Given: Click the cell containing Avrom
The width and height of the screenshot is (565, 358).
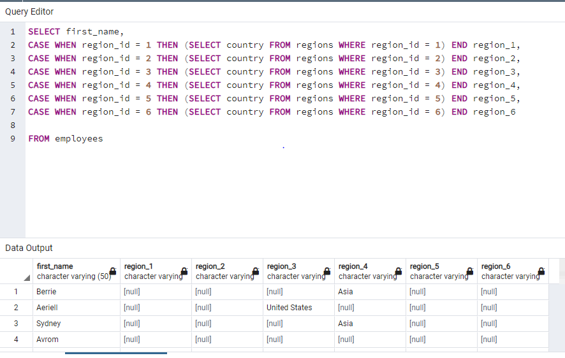Looking at the screenshot, I should 77,340.
